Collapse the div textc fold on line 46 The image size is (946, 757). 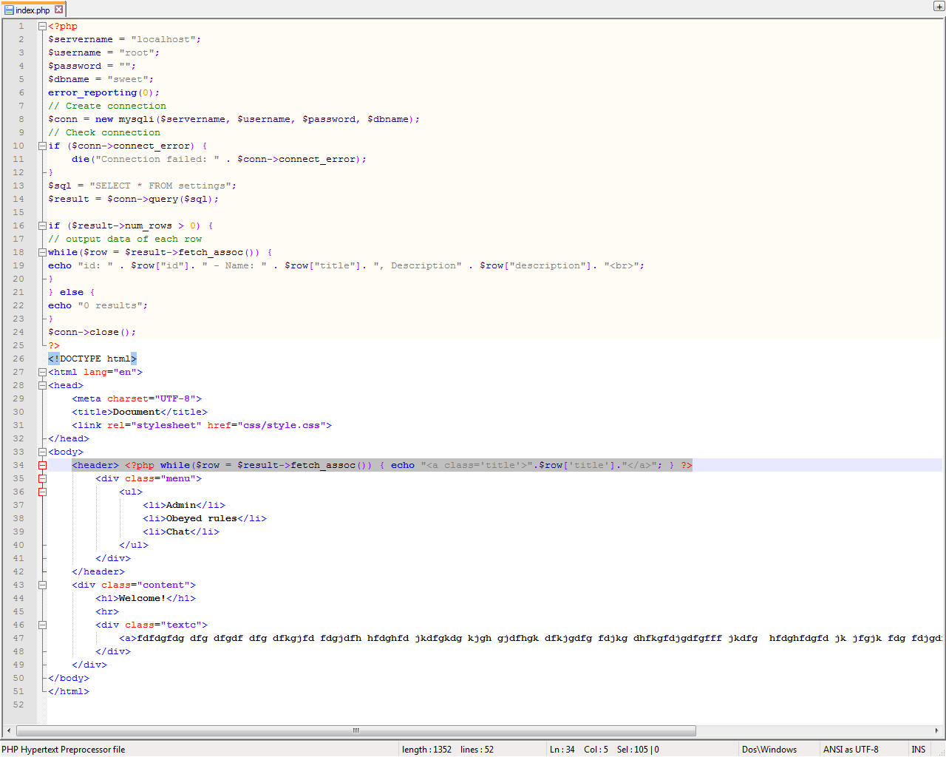(x=42, y=625)
